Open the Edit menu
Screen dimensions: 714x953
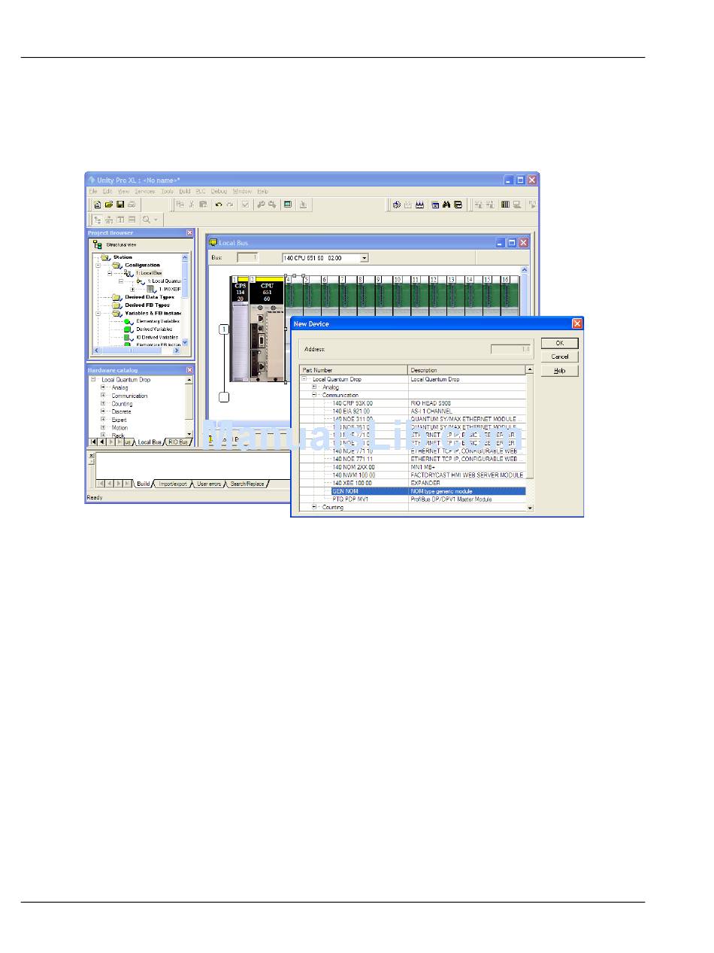tap(107, 192)
